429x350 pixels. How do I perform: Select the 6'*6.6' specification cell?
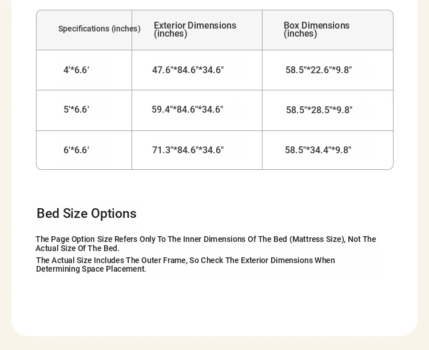tap(76, 150)
